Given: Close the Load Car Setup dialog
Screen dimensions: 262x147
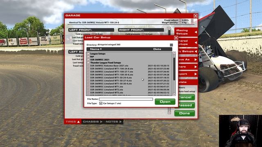Looking at the screenshot, I should pyautogui.click(x=176, y=38).
